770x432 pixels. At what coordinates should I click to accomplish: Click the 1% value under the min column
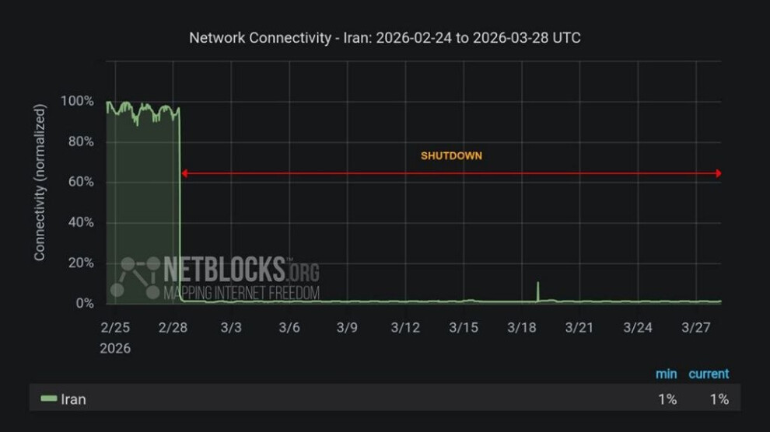click(667, 399)
